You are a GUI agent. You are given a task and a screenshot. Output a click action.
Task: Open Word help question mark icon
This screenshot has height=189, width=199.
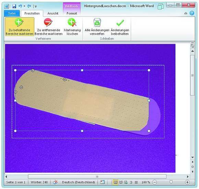tap(192, 13)
